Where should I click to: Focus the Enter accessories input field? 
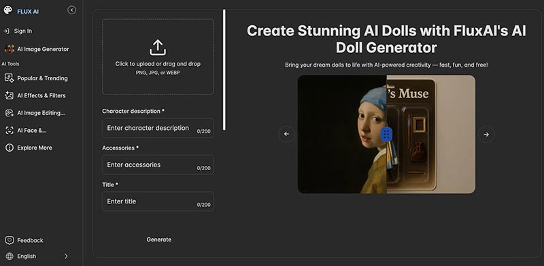[158, 165]
